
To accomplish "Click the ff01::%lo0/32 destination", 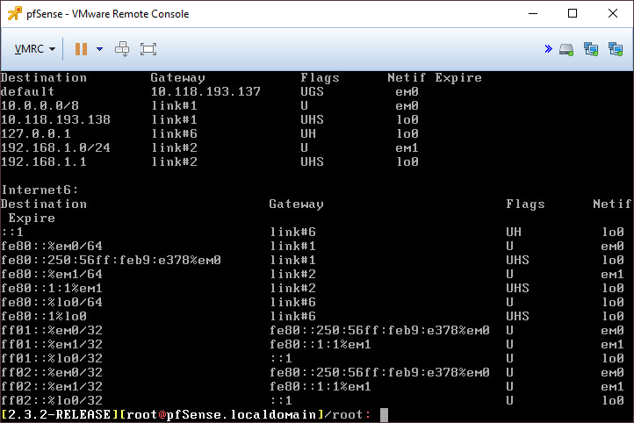I will 51,358.
